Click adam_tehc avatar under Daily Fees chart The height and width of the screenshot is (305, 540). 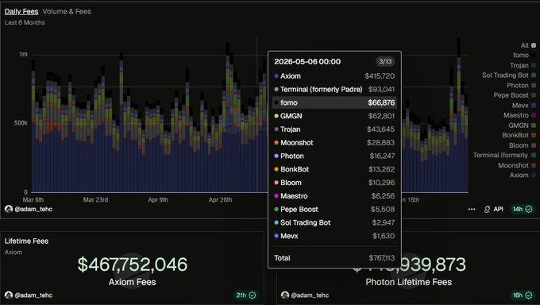click(9, 209)
